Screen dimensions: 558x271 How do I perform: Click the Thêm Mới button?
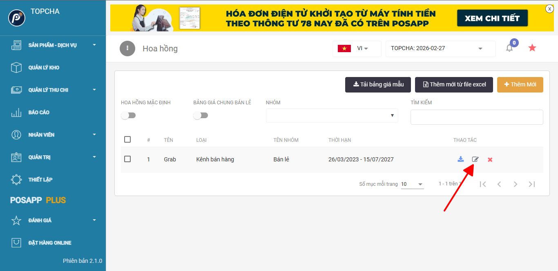click(520, 84)
